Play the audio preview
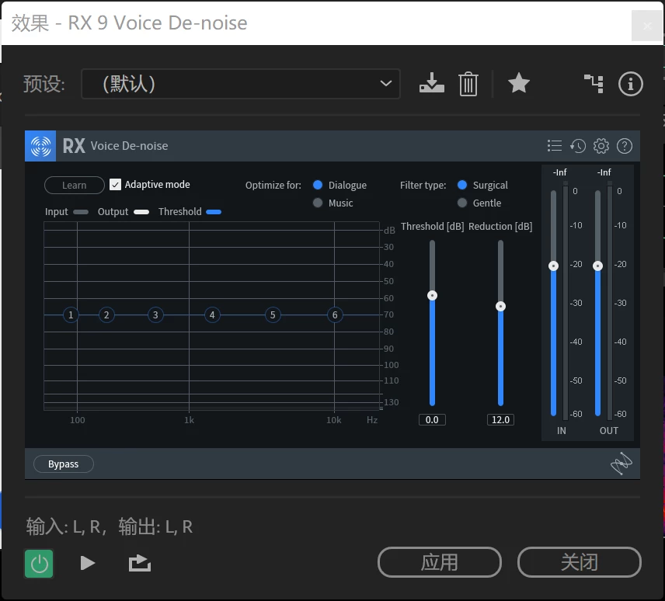The image size is (665, 601). [x=87, y=563]
